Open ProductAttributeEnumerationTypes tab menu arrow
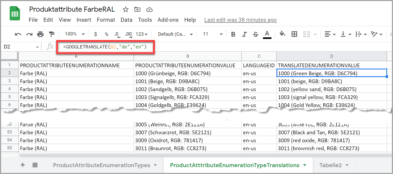The height and width of the screenshot is (174, 393). tap(155, 165)
